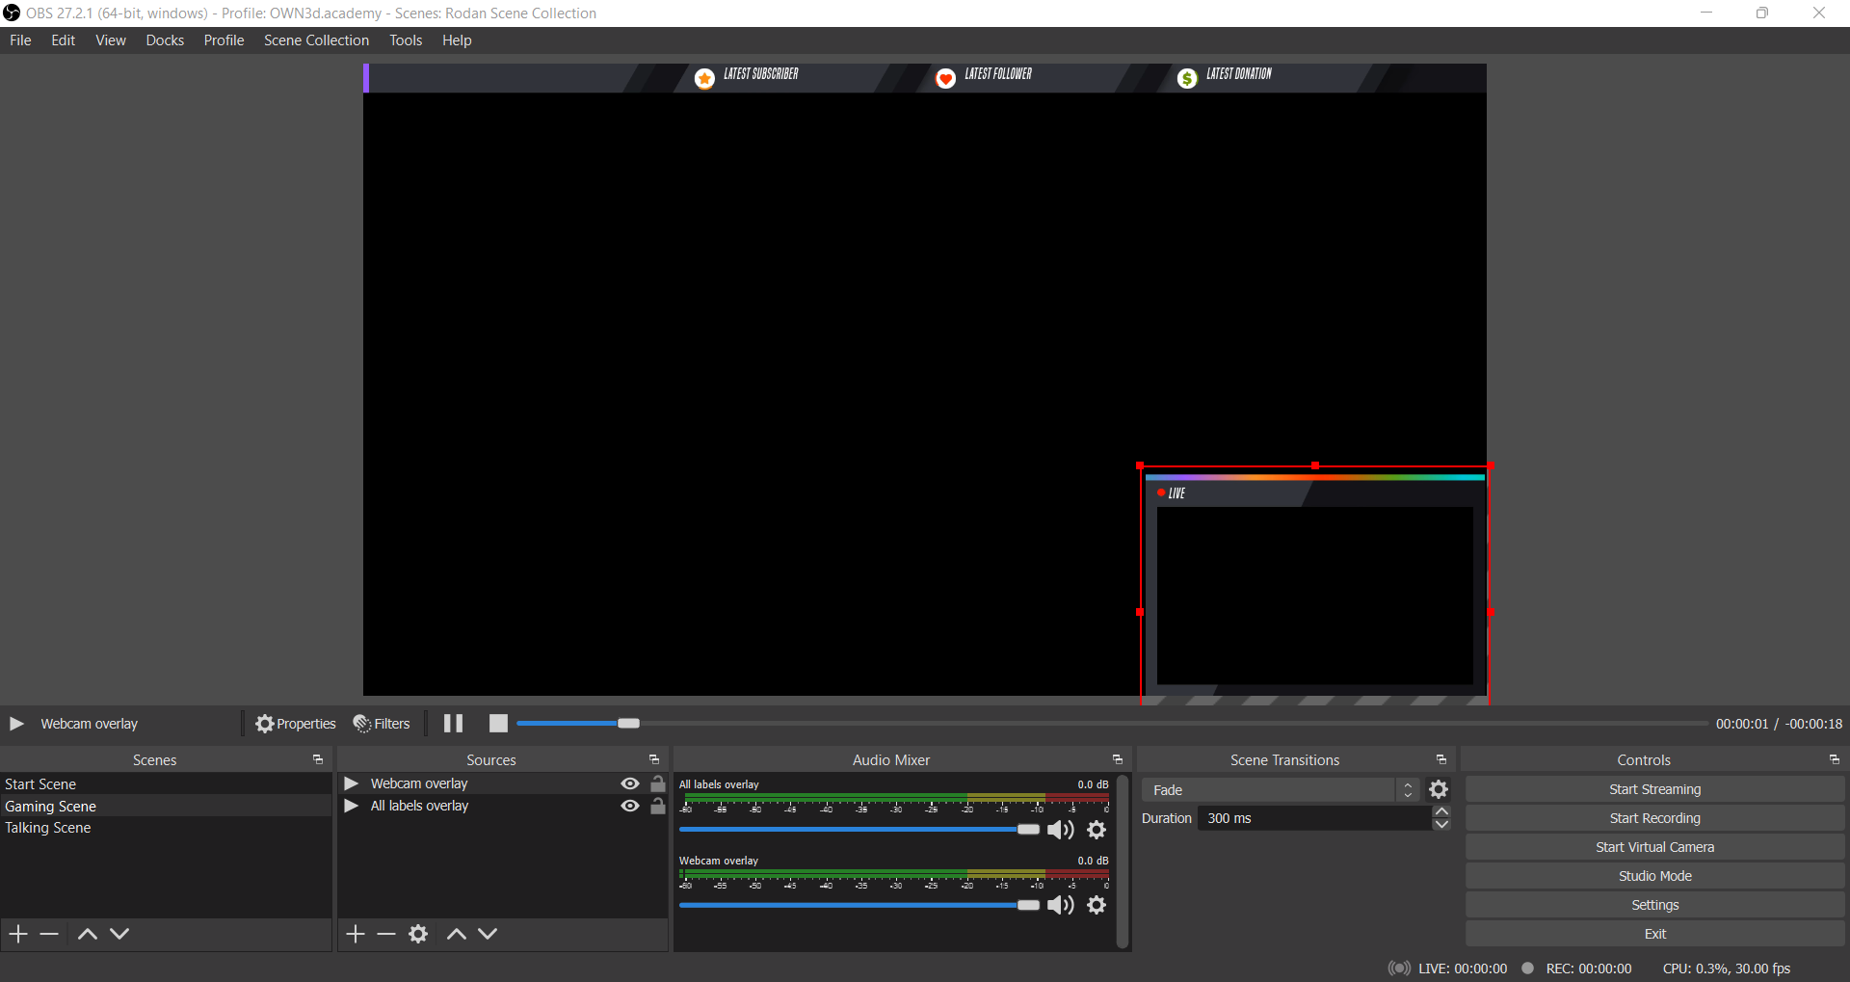Click Start Streaming button

1654,789
